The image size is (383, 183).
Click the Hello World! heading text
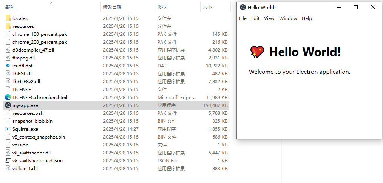[305, 52]
